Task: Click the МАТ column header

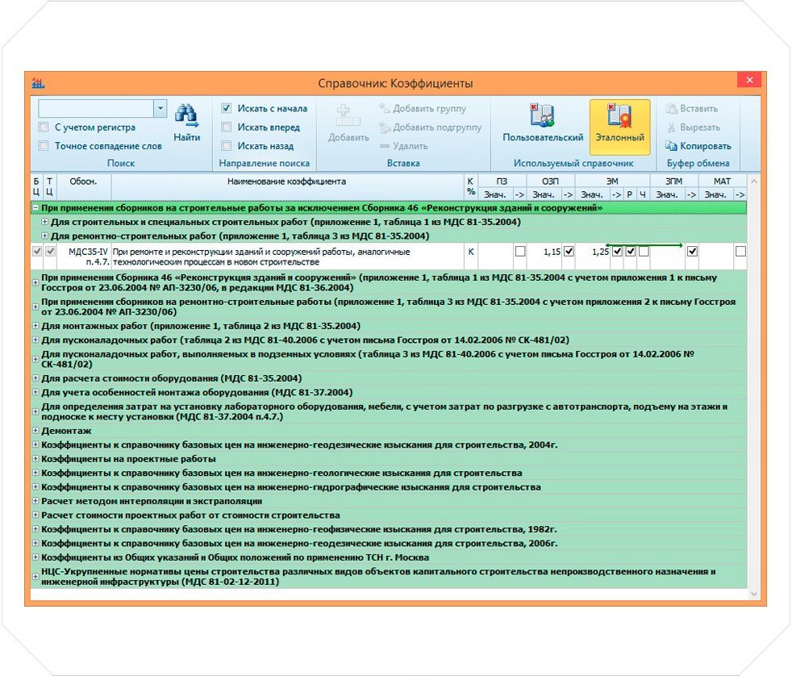Action: coord(722,181)
